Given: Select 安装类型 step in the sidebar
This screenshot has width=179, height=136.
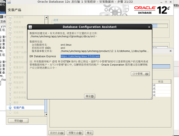Looking at the screenshot, I should [18, 32].
